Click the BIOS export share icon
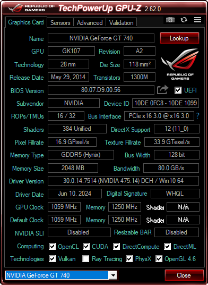208x285 pixels. [162, 90]
